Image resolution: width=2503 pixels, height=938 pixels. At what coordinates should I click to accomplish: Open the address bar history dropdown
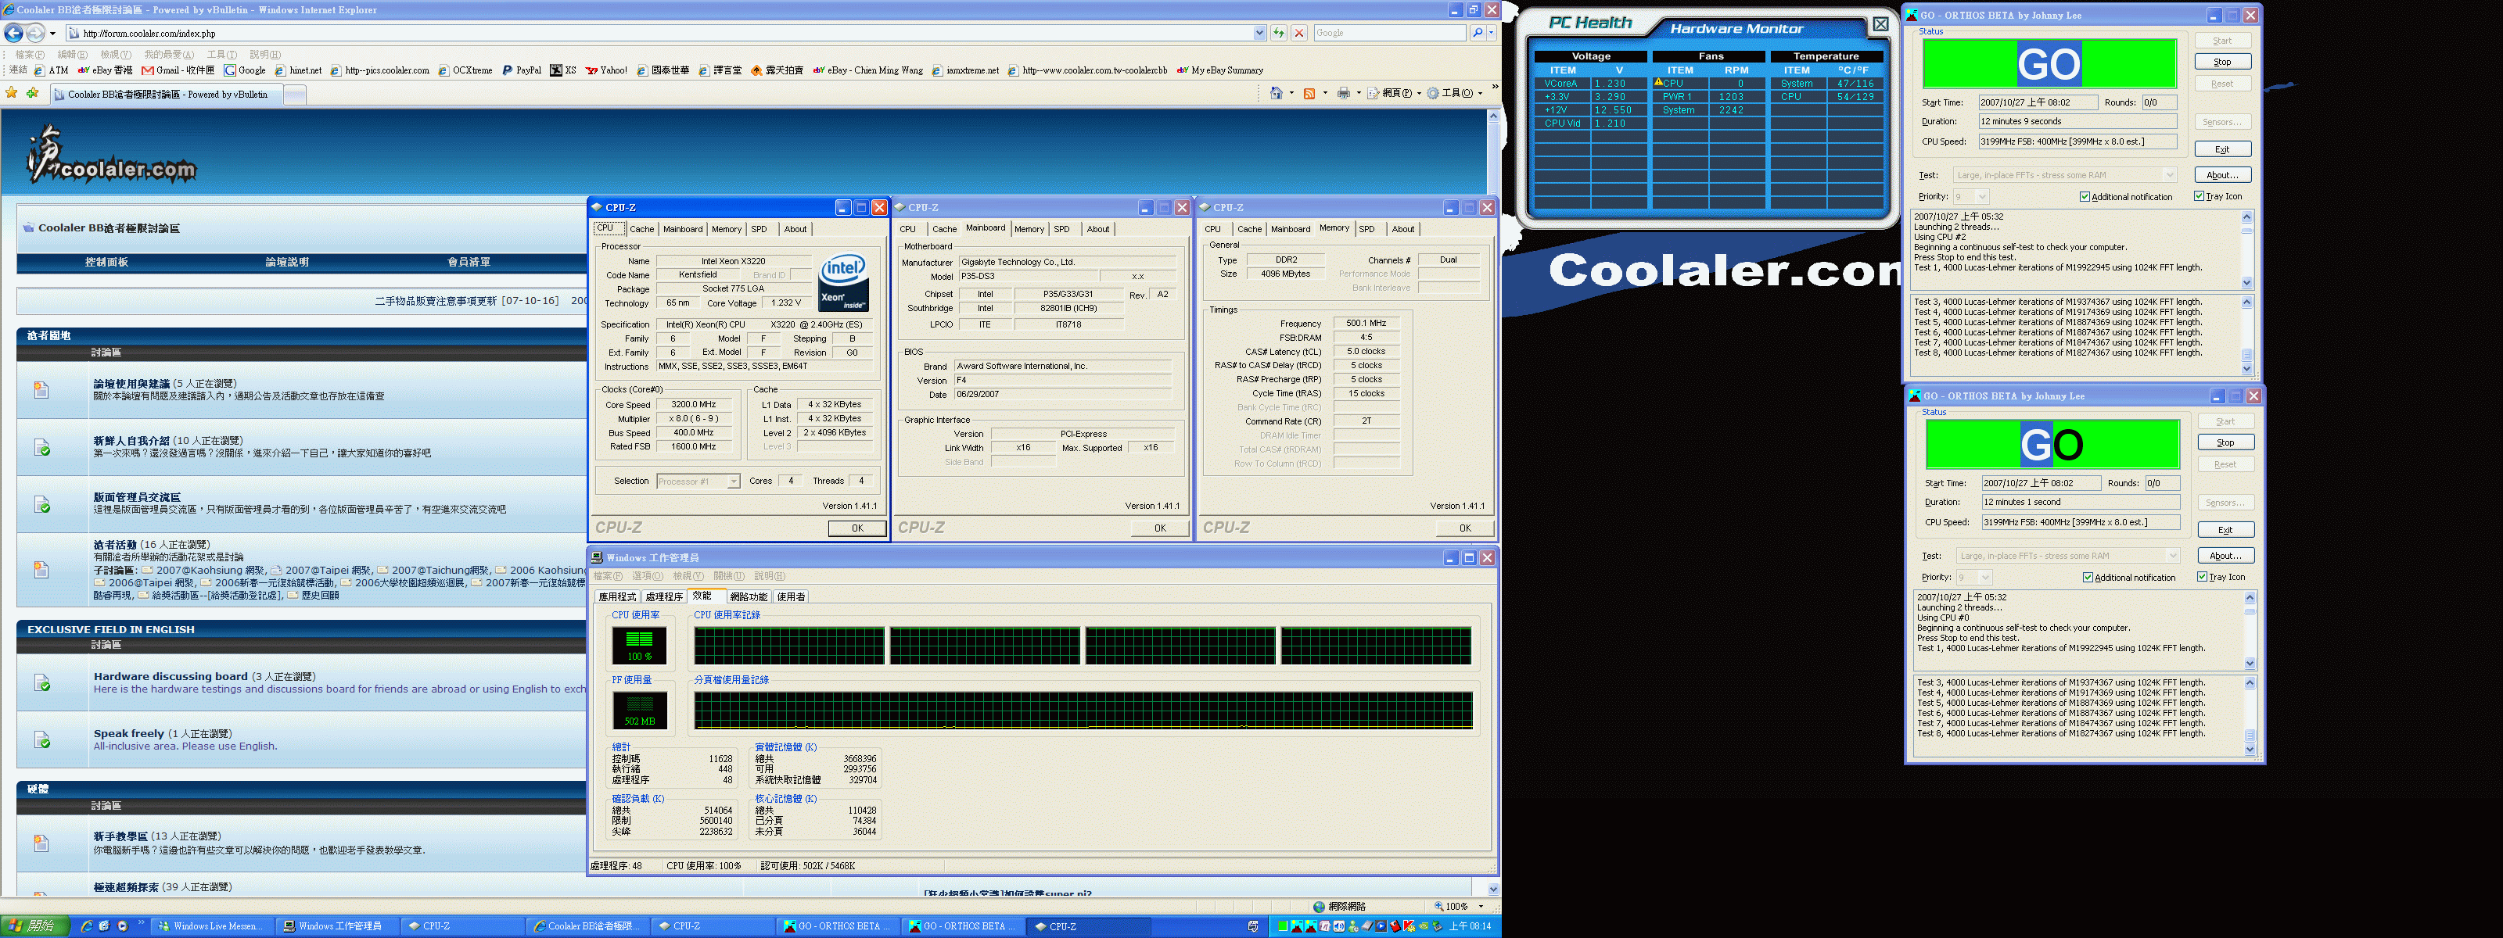pos(1259,33)
